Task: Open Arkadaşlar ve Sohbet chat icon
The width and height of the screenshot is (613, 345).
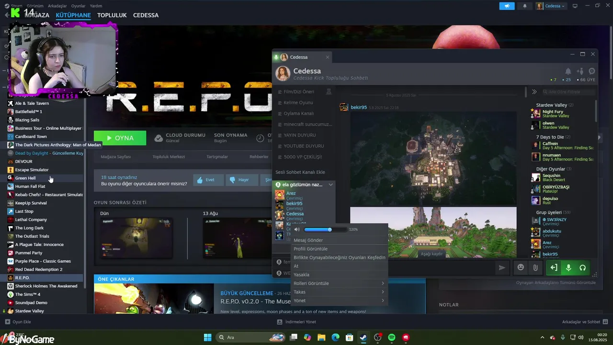Action: [x=605, y=322]
